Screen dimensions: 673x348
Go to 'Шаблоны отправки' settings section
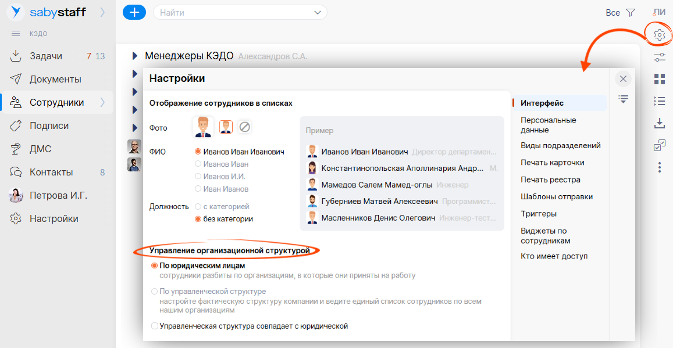(x=556, y=197)
